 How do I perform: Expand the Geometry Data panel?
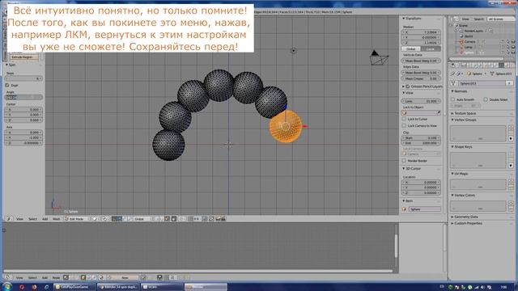click(452, 217)
